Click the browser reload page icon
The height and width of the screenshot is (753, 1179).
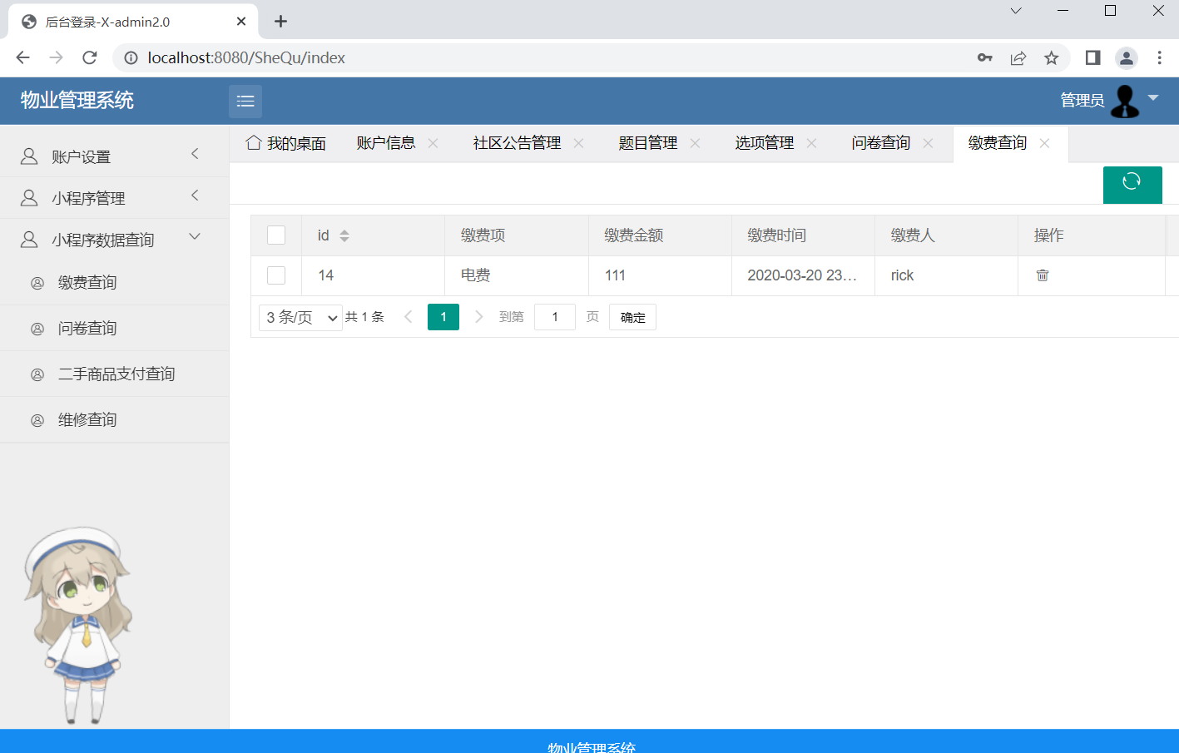point(90,57)
